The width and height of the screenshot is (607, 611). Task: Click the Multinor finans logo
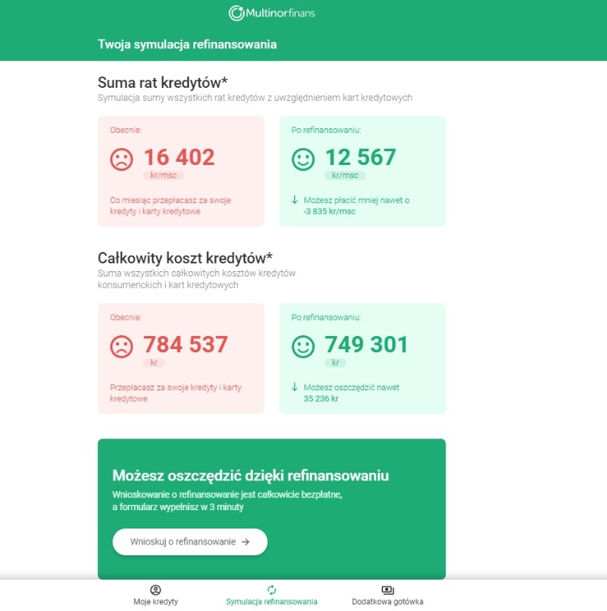271,13
